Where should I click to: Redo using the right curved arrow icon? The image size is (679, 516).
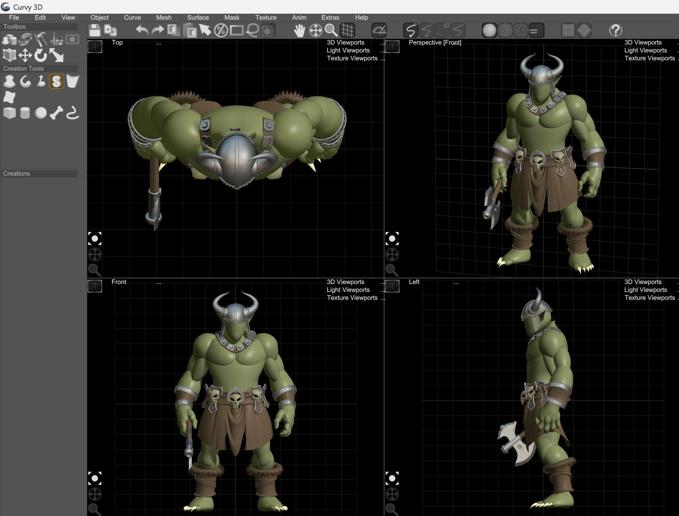point(157,30)
